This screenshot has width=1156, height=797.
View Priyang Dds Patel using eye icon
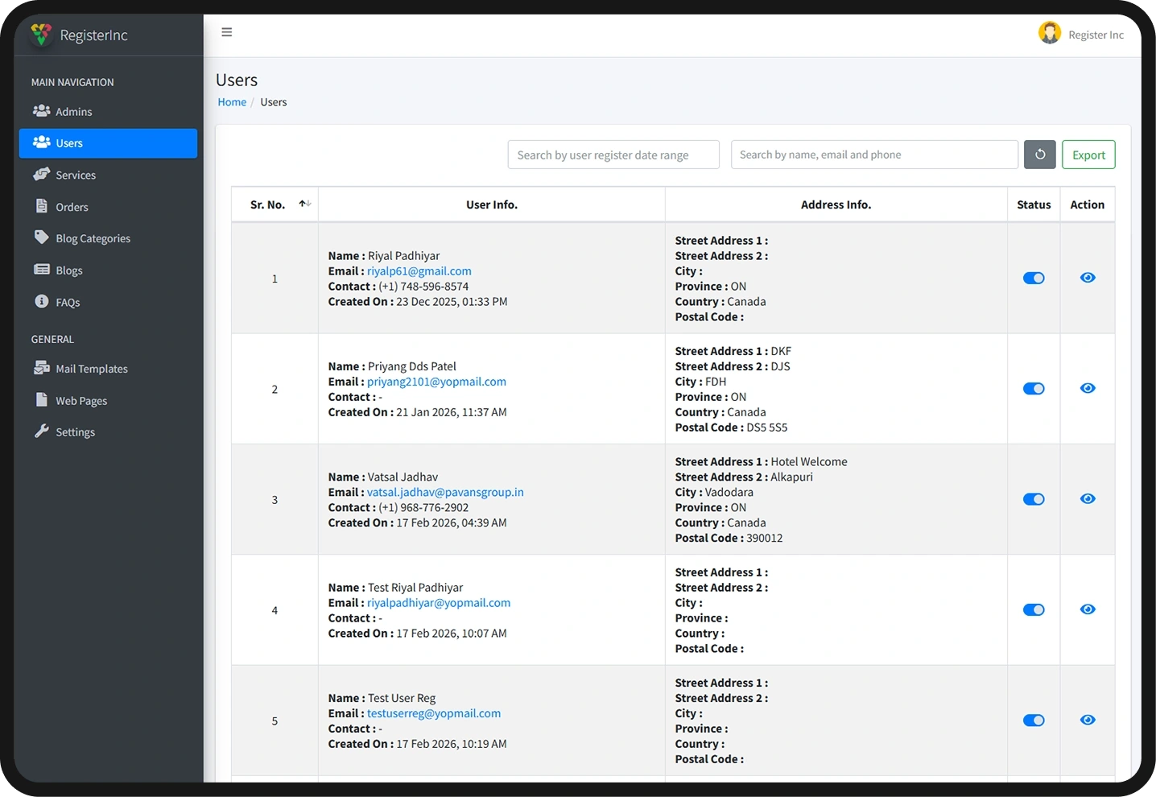coord(1088,388)
